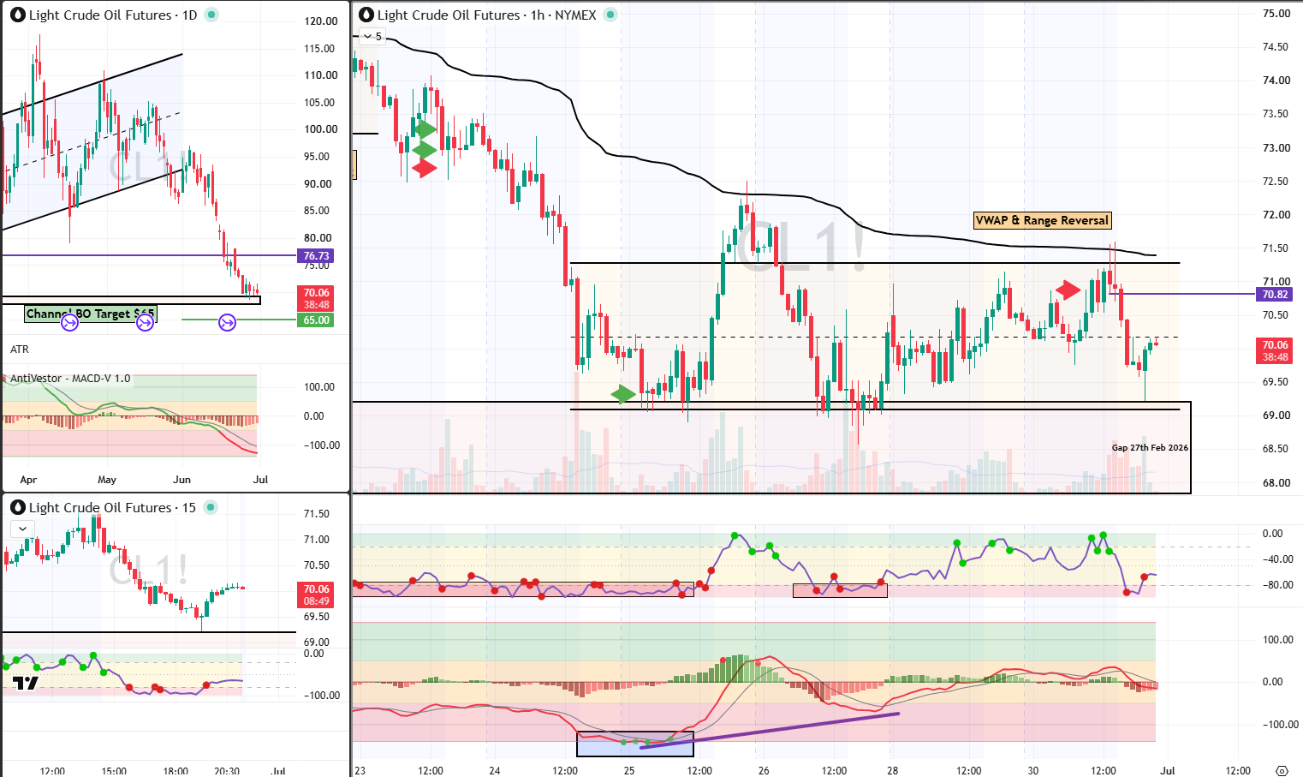Image resolution: width=1303 pixels, height=777 pixels.
Task: Click -80.00 value on 1h oscillator scale
Action: (1276, 585)
